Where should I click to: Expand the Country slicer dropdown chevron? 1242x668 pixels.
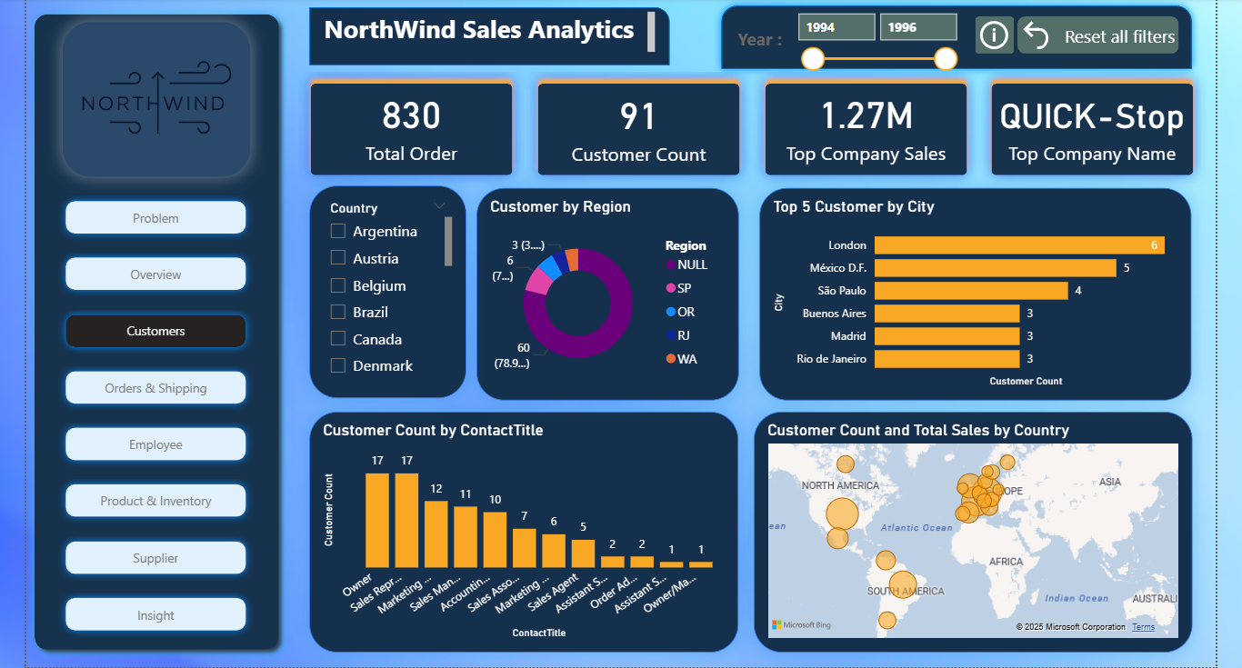[440, 205]
